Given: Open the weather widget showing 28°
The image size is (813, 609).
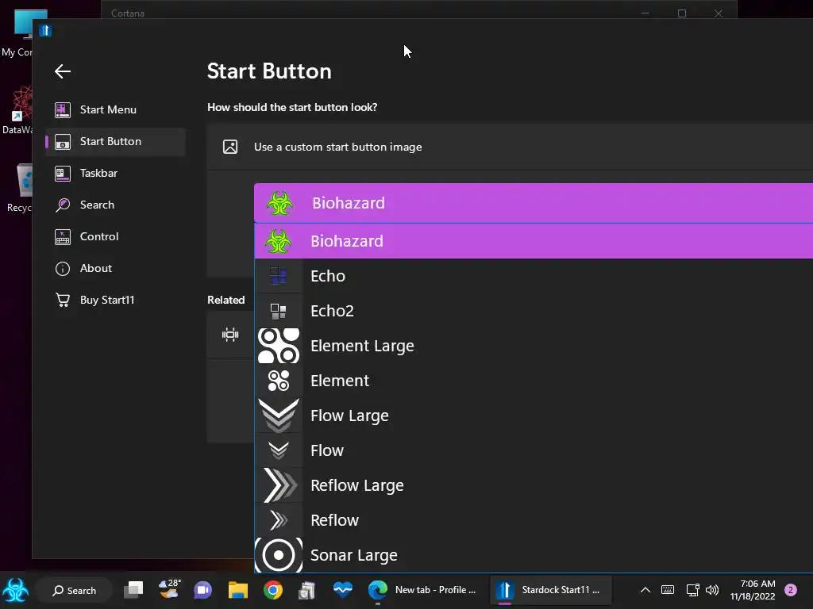Looking at the screenshot, I should tap(169, 589).
